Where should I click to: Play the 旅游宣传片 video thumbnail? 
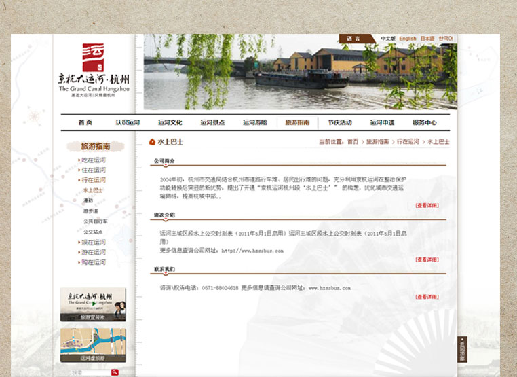point(94,304)
